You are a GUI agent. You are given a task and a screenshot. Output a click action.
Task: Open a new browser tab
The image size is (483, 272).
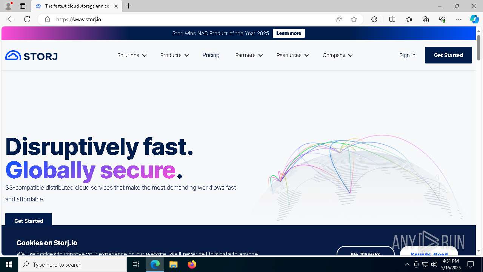click(x=129, y=6)
